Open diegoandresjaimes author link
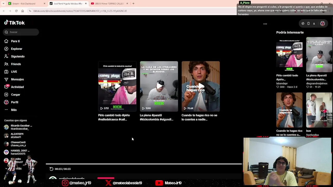The width and height of the screenshot is (333, 187). pos(317,83)
